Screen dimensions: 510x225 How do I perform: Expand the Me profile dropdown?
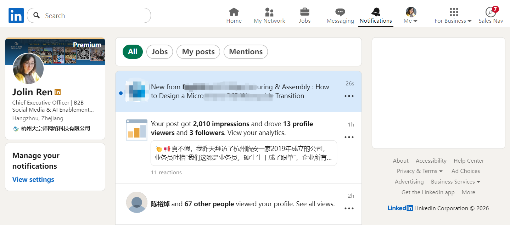tap(411, 16)
